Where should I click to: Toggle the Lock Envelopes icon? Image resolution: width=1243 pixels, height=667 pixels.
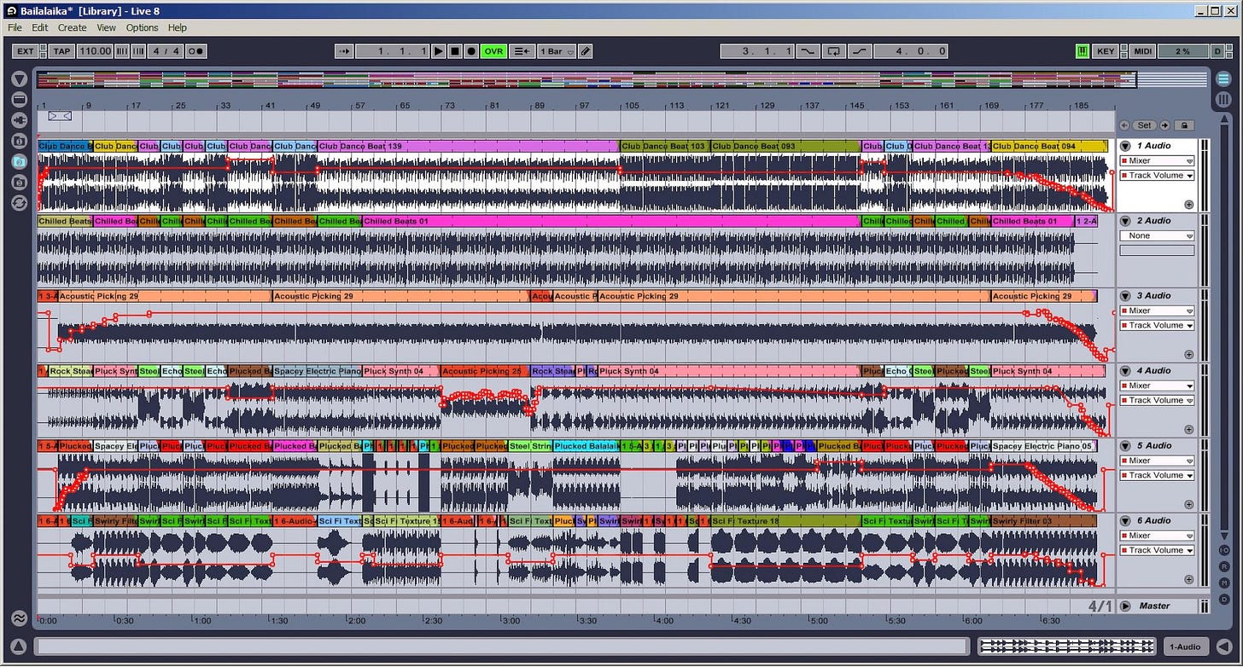[1186, 125]
